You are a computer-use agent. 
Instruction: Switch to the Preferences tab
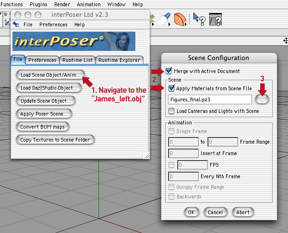tap(42, 60)
